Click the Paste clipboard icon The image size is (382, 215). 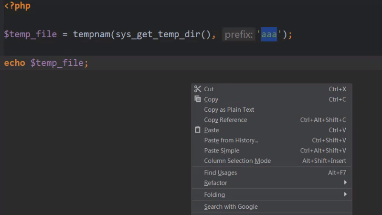pos(198,130)
